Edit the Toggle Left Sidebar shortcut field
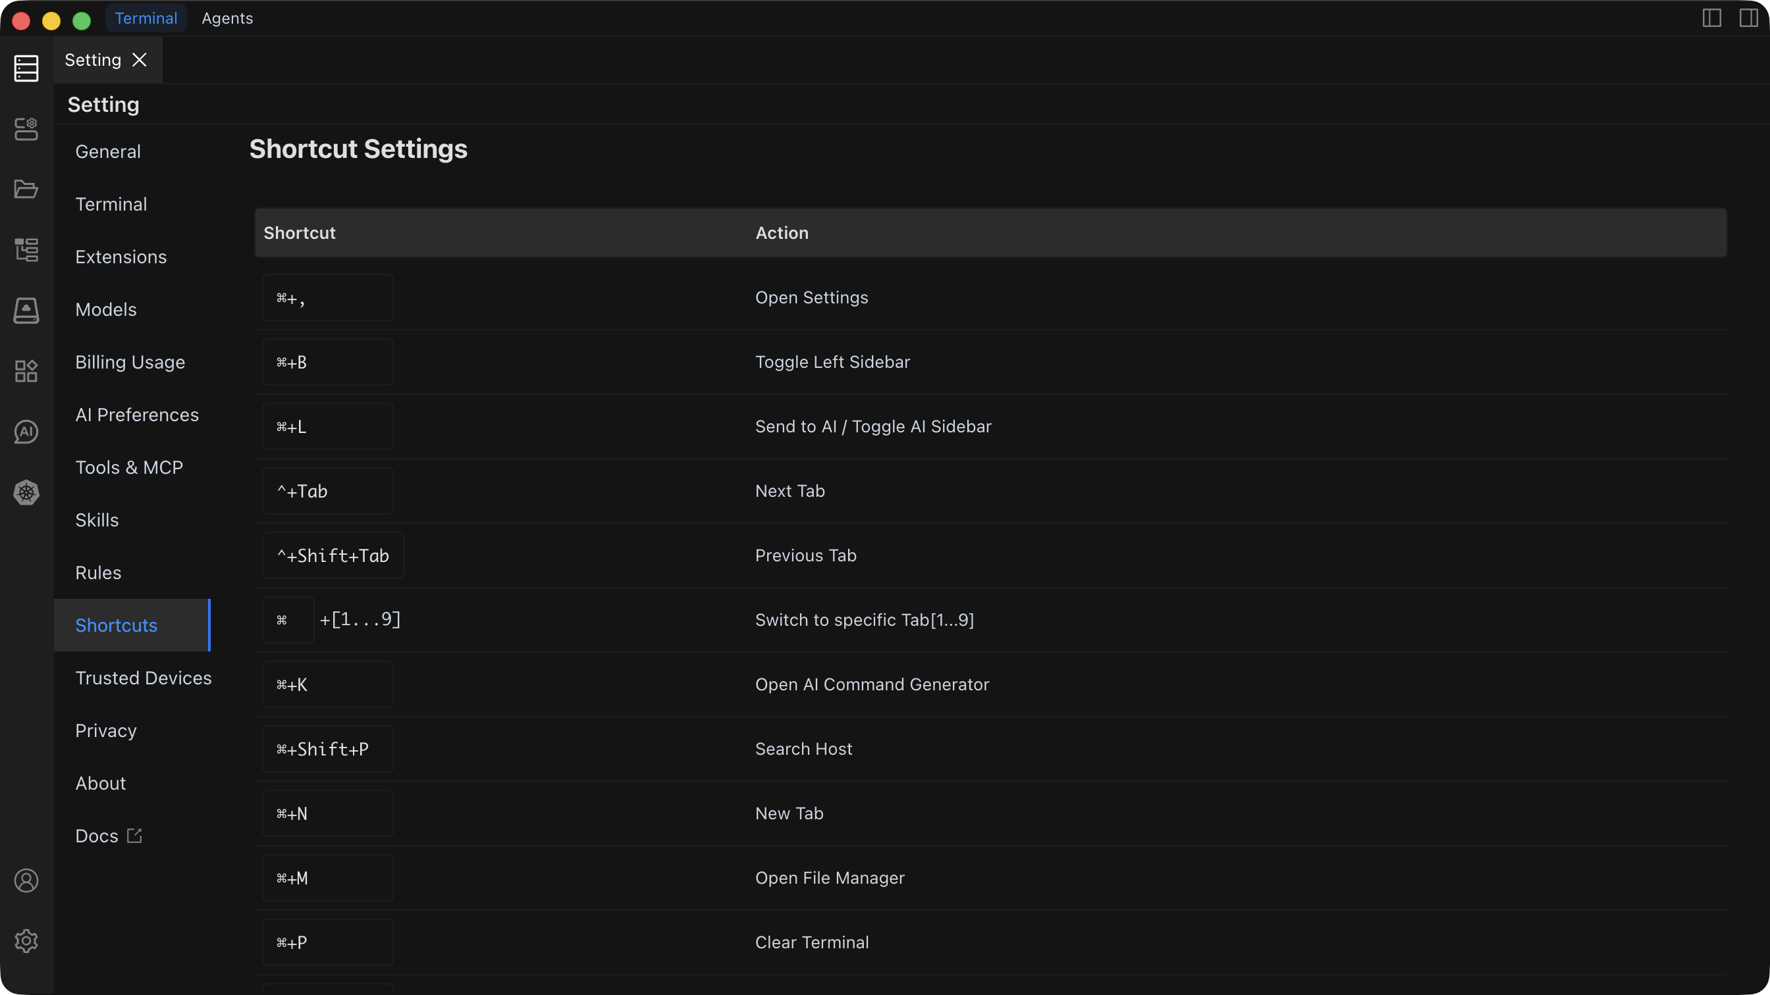The width and height of the screenshot is (1770, 995). (x=327, y=362)
